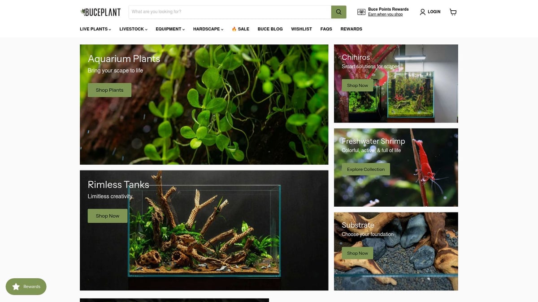Click the Shop Plants button
Screen dimensions: 538x302
(x=109, y=90)
